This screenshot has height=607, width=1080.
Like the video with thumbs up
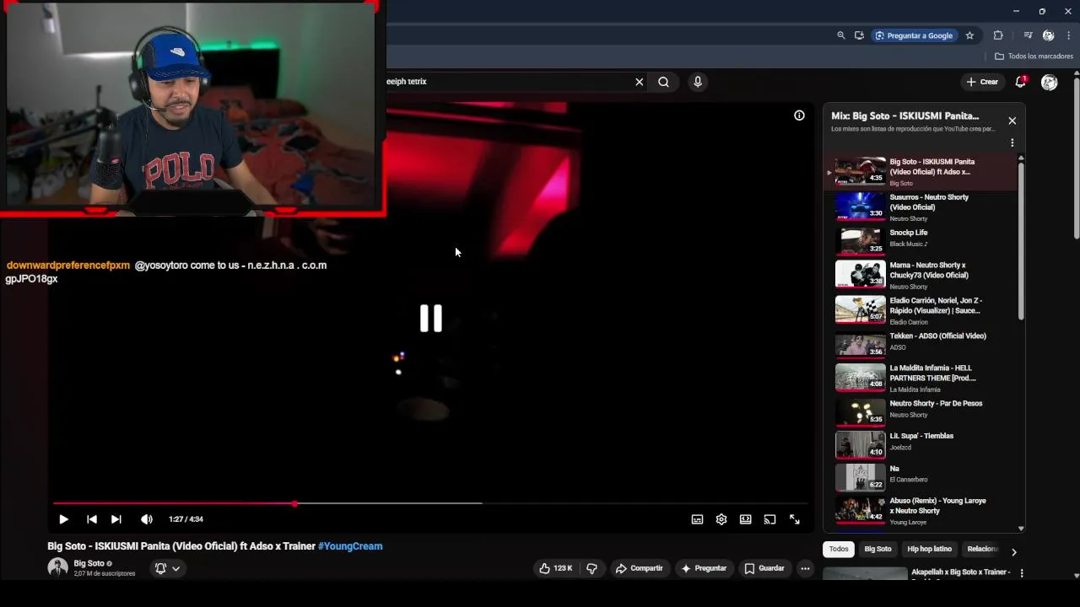point(556,568)
